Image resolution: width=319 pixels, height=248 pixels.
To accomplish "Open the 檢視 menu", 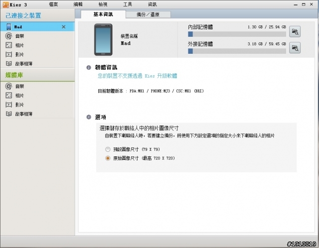I will click(x=103, y=4).
